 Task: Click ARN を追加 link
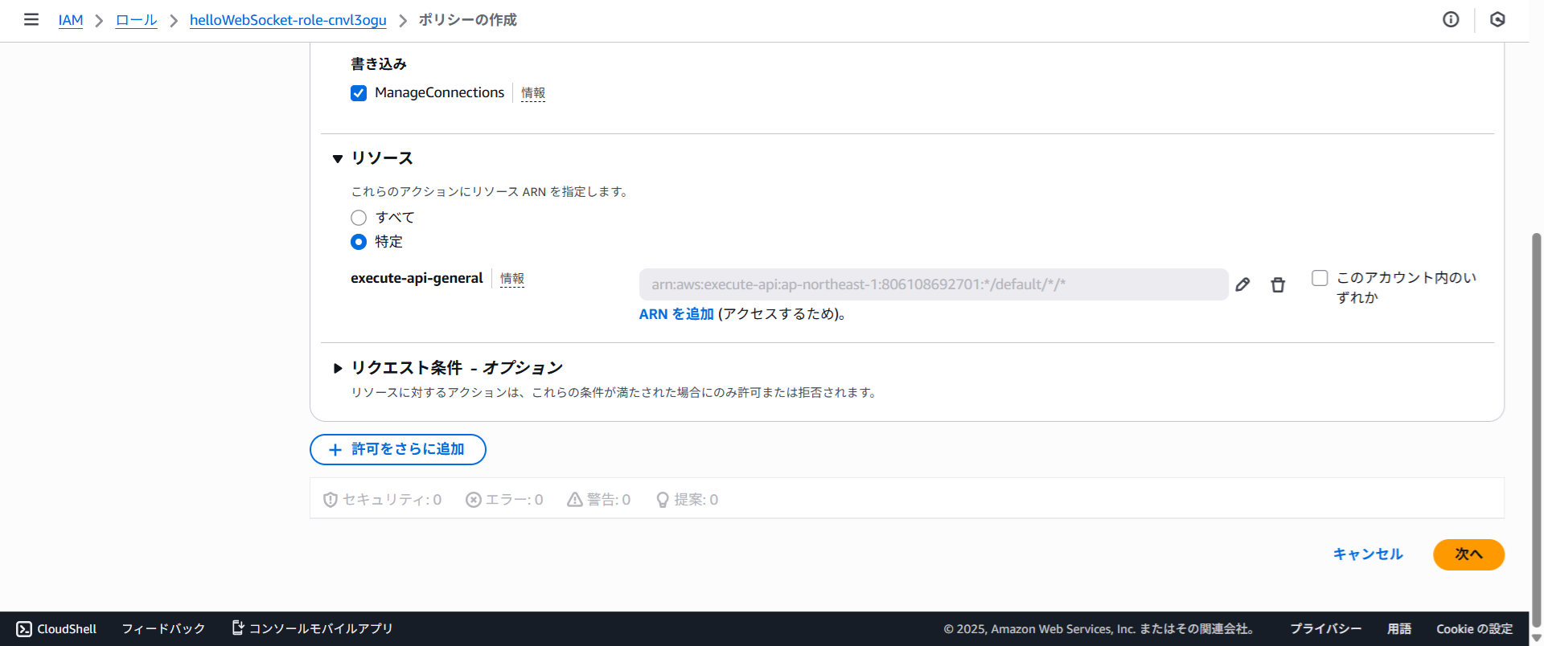(676, 314)
